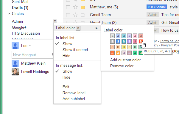Click Add custom color
The image size is (179, 114).
[x=125, y=60]
